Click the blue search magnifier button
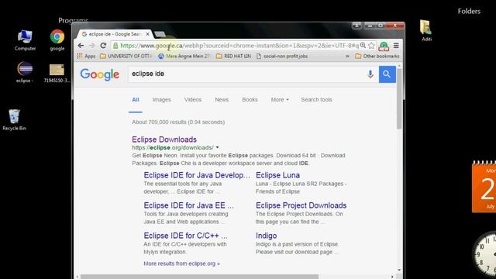Image resolution: width=496 pixels, height=279 pixels. pos(387,74)
